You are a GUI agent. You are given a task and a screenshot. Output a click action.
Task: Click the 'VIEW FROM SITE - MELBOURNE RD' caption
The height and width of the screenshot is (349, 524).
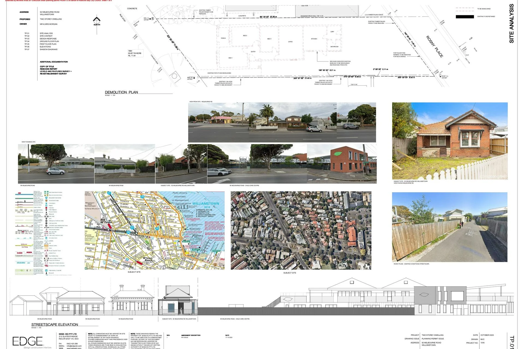[x=201, y=102]
